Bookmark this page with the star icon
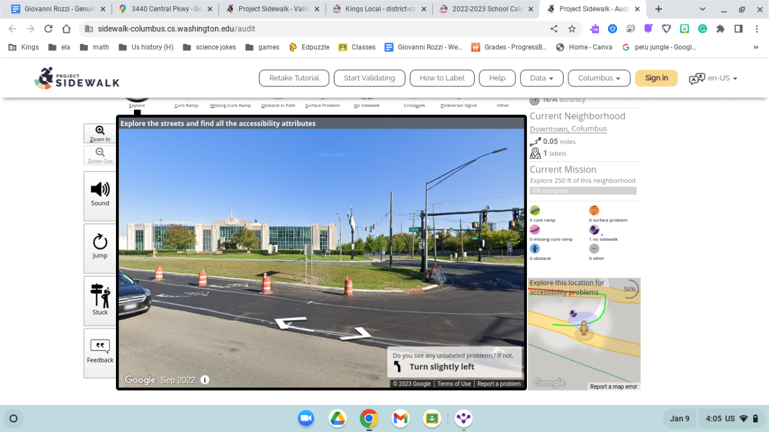 [572, 29]
